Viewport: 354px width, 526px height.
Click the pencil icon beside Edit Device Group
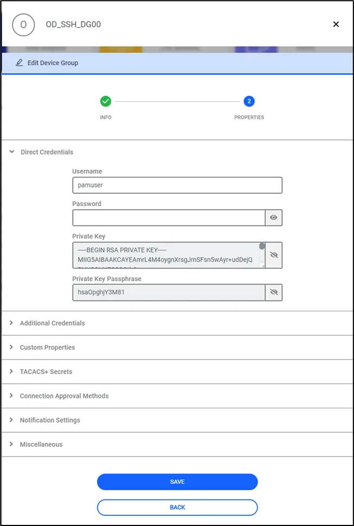(20, 63)
